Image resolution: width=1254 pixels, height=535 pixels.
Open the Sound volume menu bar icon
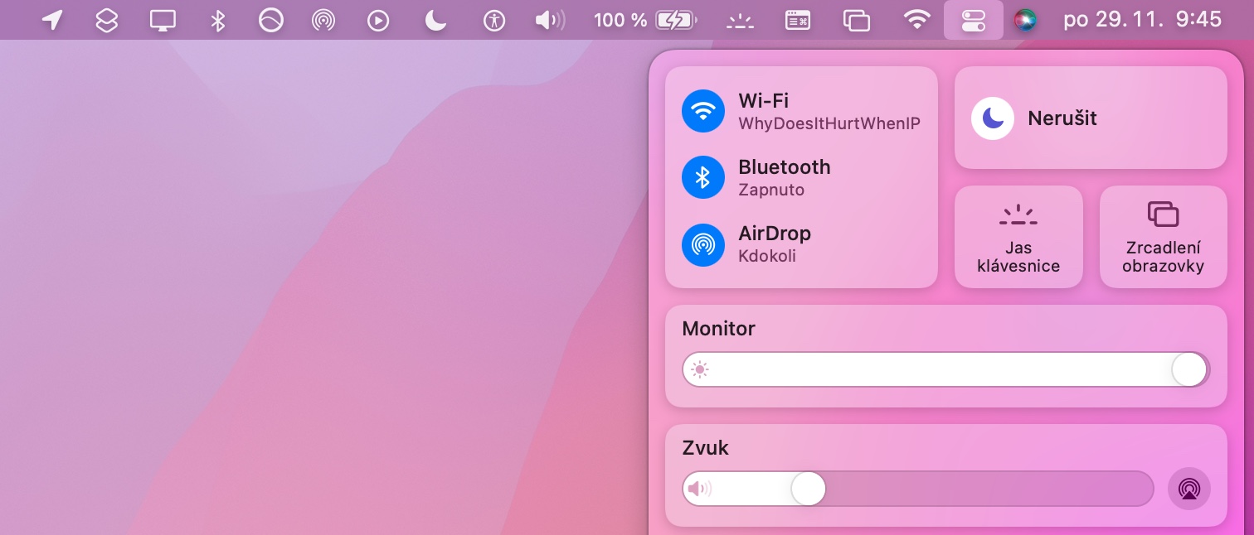click(x=550, y=20)
